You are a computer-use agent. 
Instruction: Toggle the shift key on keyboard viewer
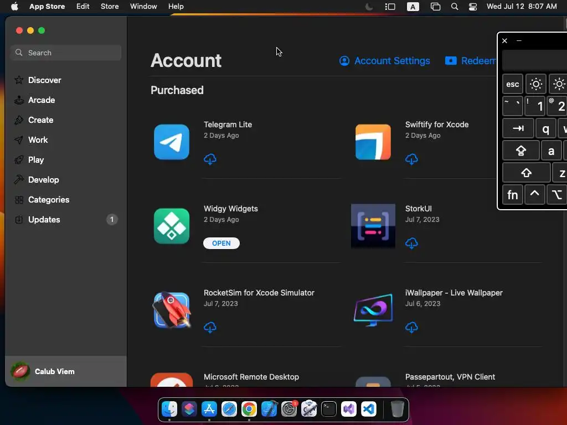[x=527, y=173]
